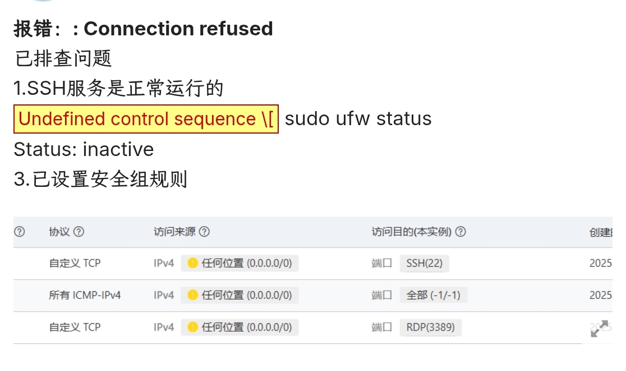Image resolution: width=626 pixels, height=371 pixels.
Task: Click the 协议 column header text
Action: coord(59,232)
